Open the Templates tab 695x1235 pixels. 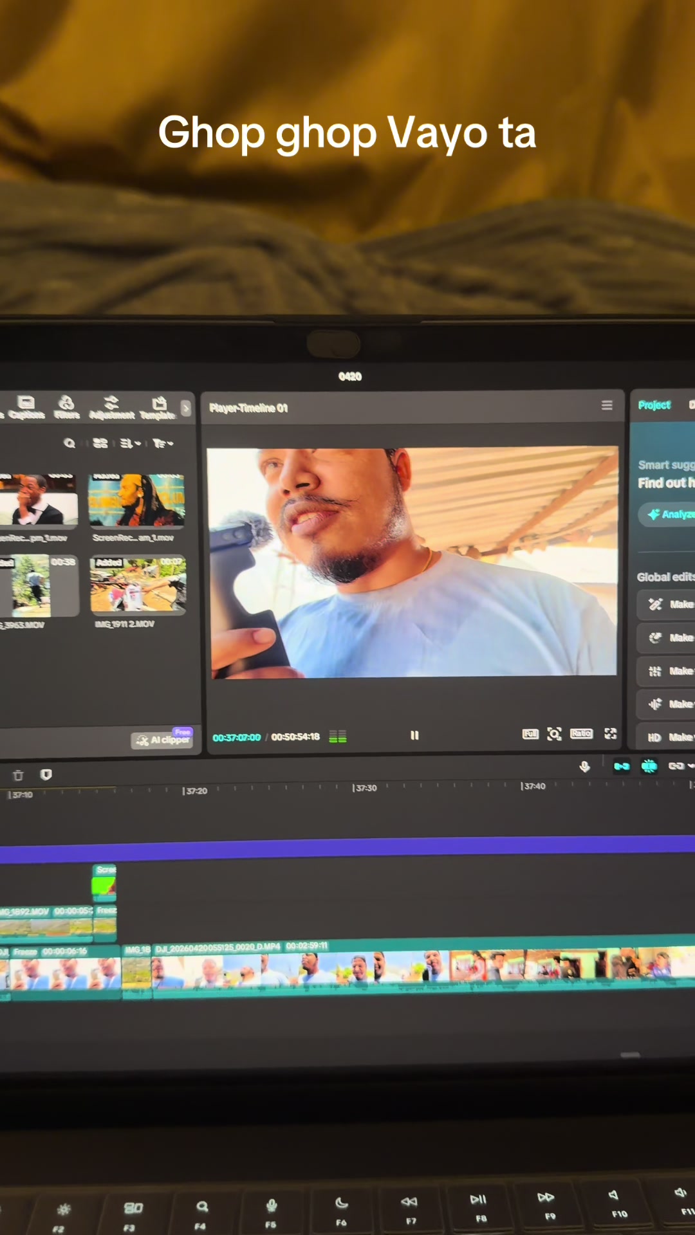(158, 408)
